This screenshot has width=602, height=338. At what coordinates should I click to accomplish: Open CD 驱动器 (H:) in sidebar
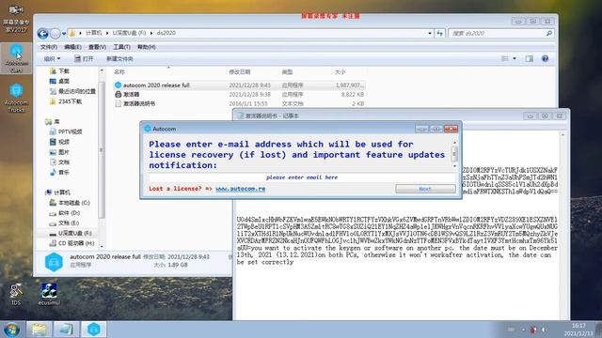(x=71, y=243)
